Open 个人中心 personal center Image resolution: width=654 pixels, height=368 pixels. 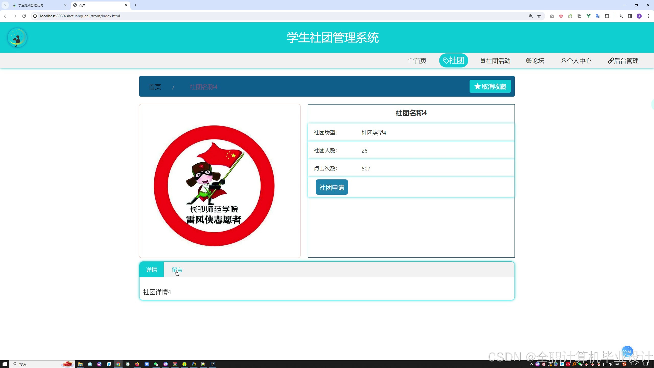pyautogui.click(x=576, y=61)
